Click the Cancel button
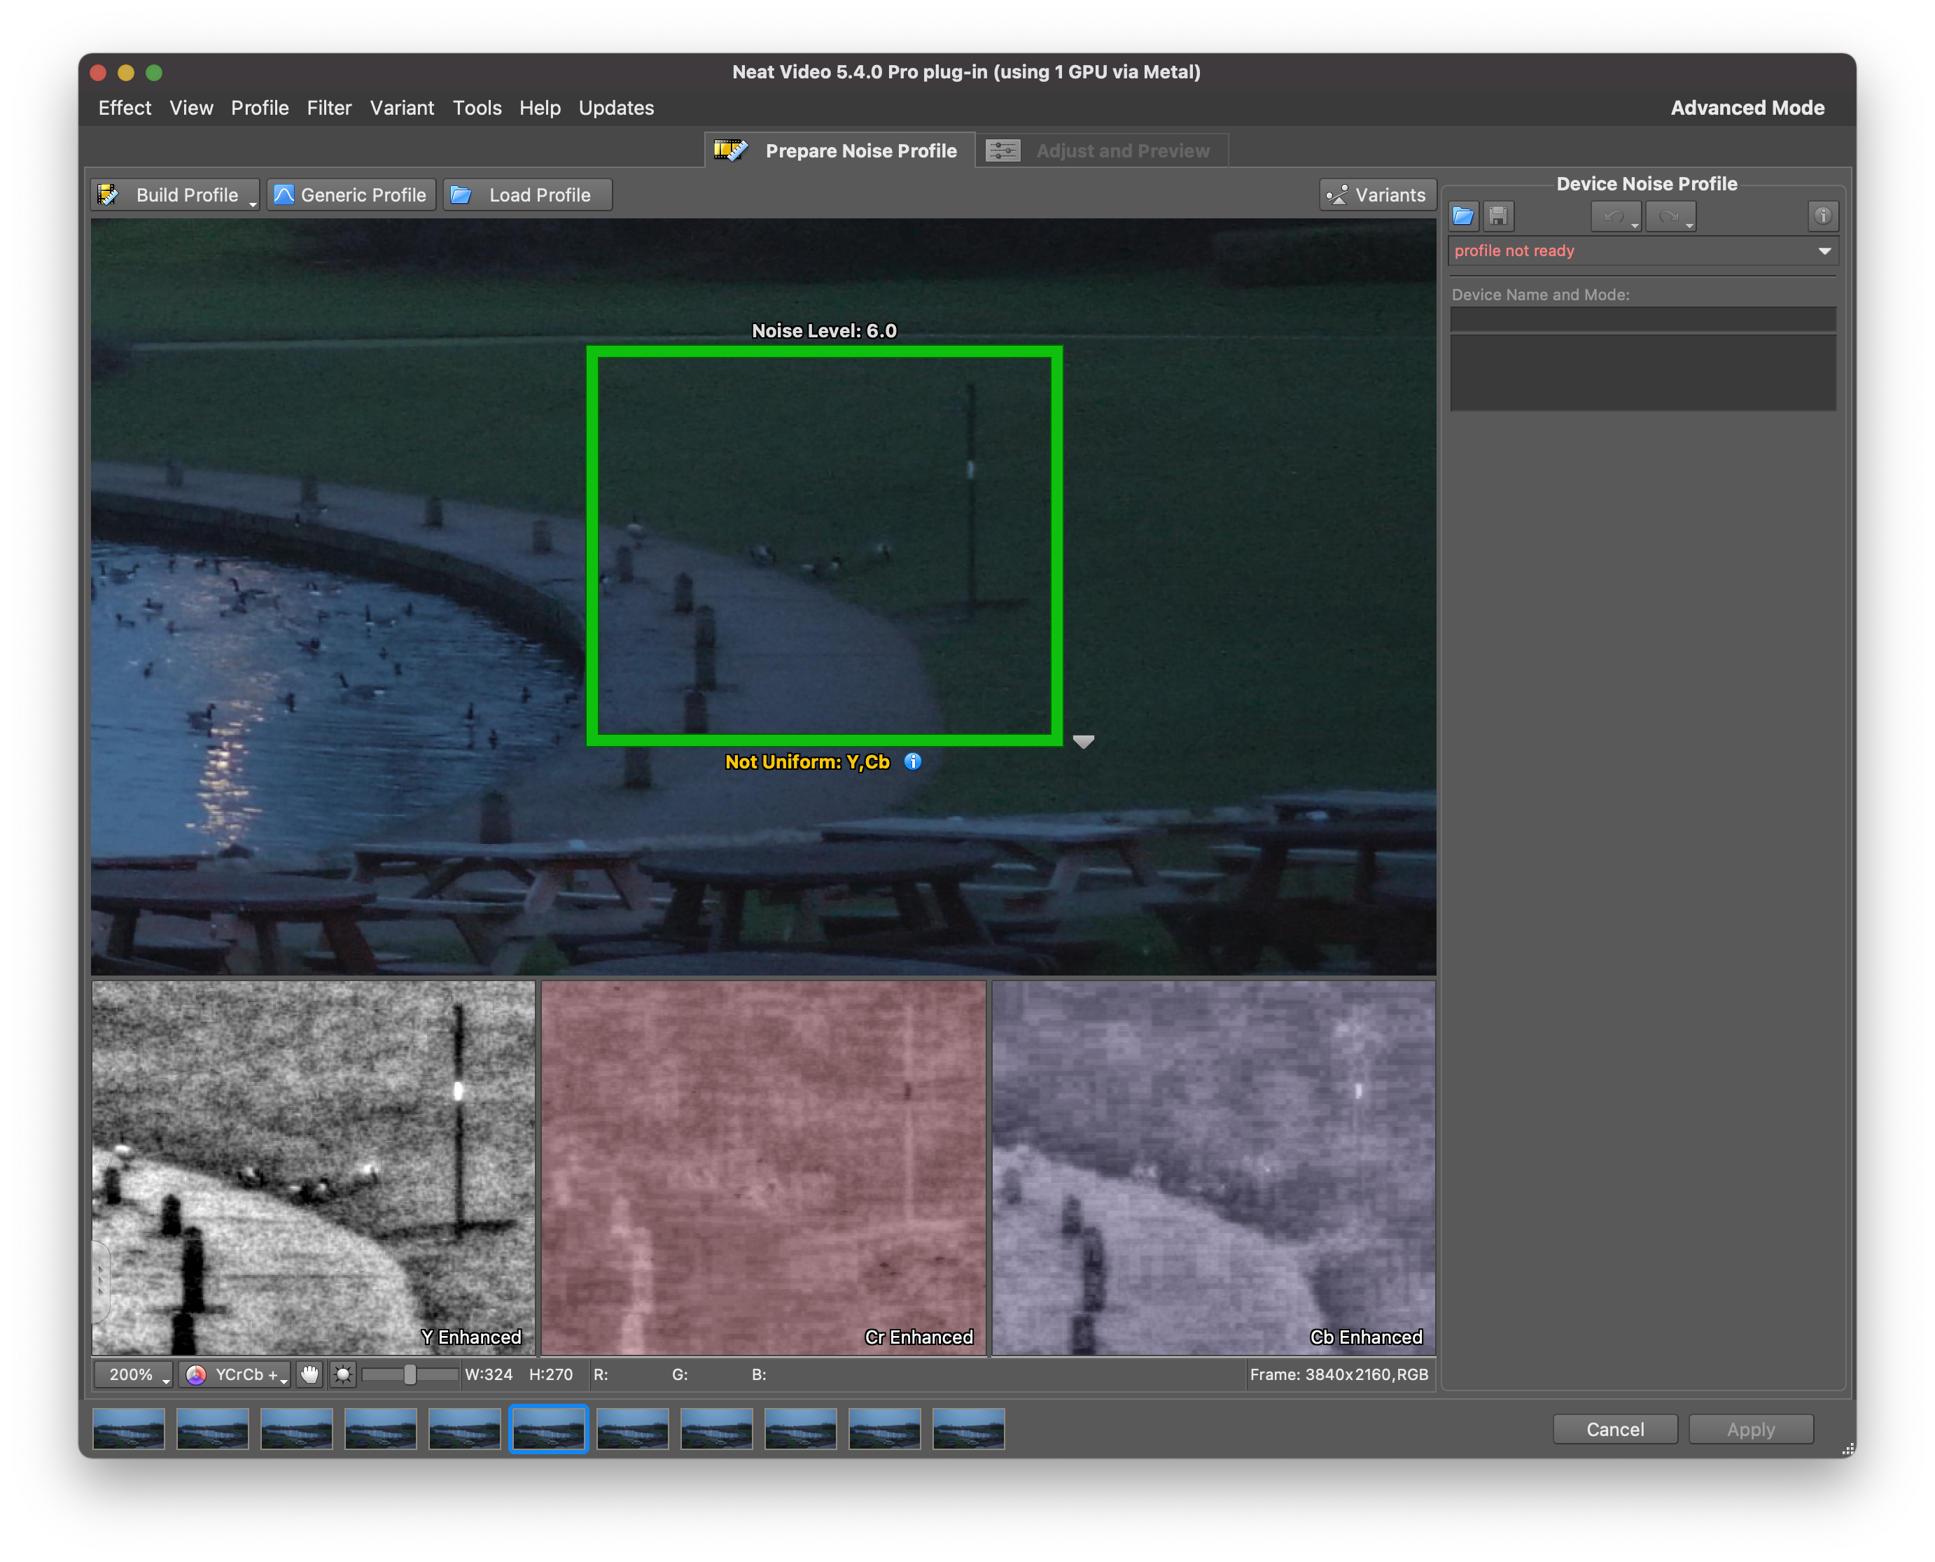 [x=1614, y=1429]
